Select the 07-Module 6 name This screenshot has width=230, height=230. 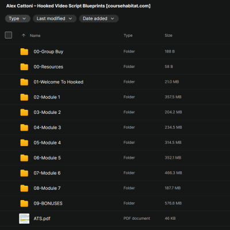47,173
